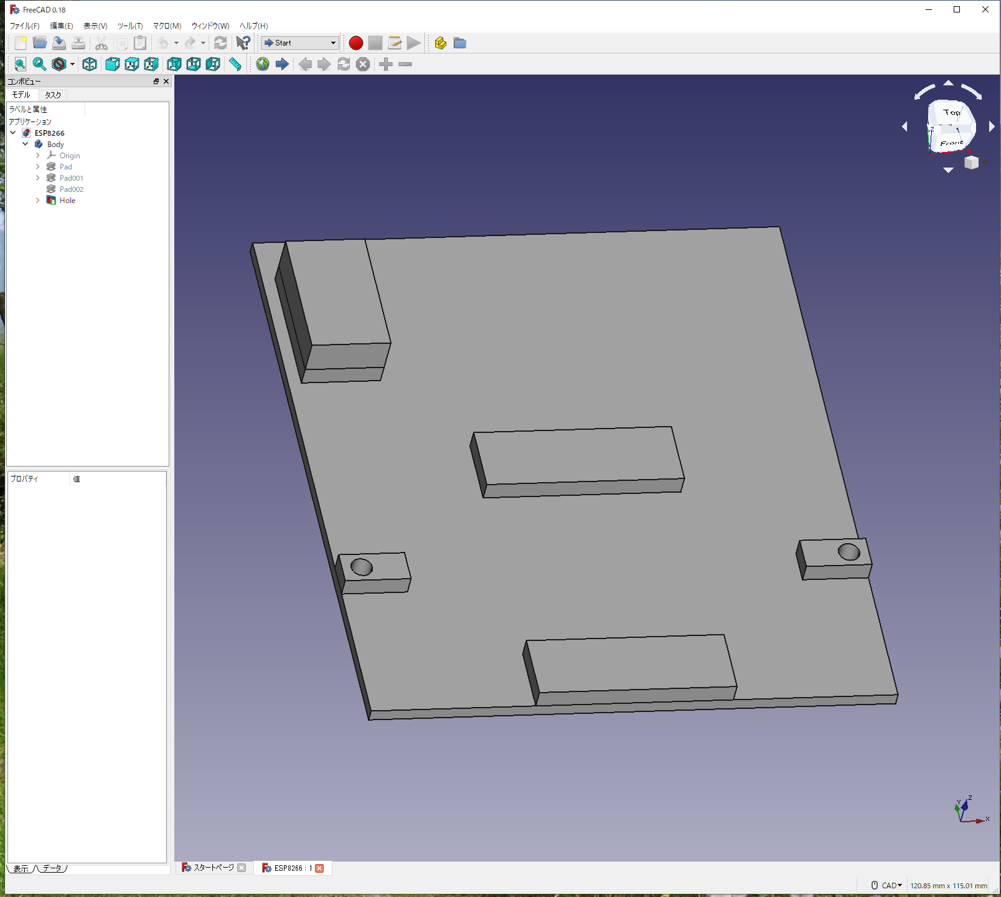Open website with the globe icon
Screen dimensions: 1001x897
pos(263,64)
